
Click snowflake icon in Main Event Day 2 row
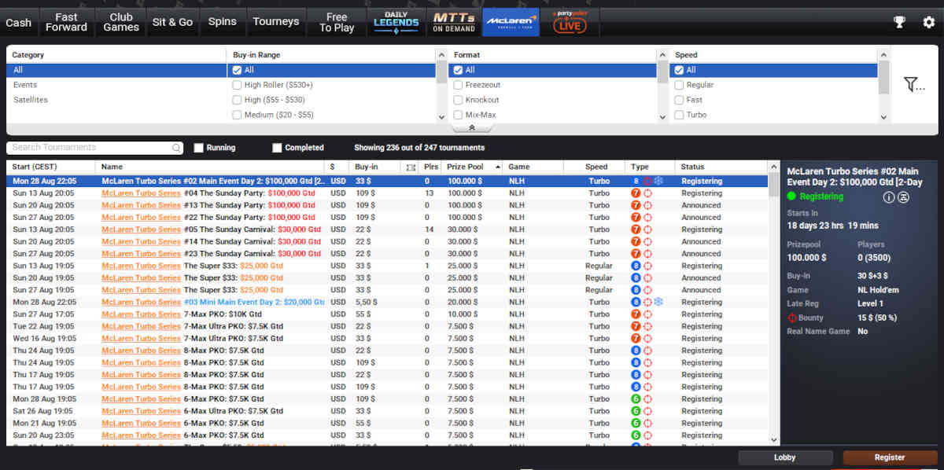click(659, 181)
